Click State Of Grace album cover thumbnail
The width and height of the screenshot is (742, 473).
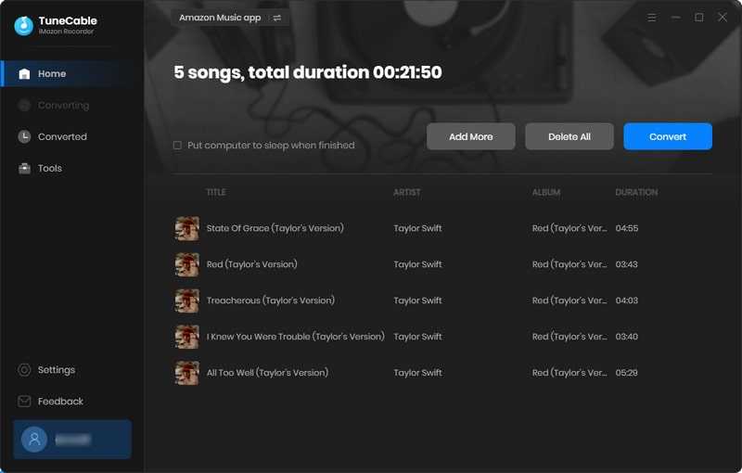coord(187,228)
